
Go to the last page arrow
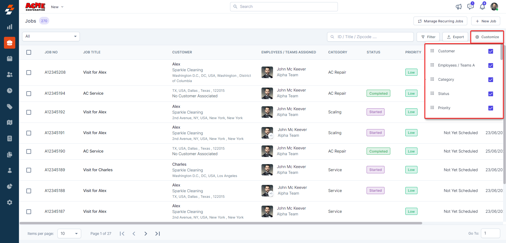(x=158, y=234)
